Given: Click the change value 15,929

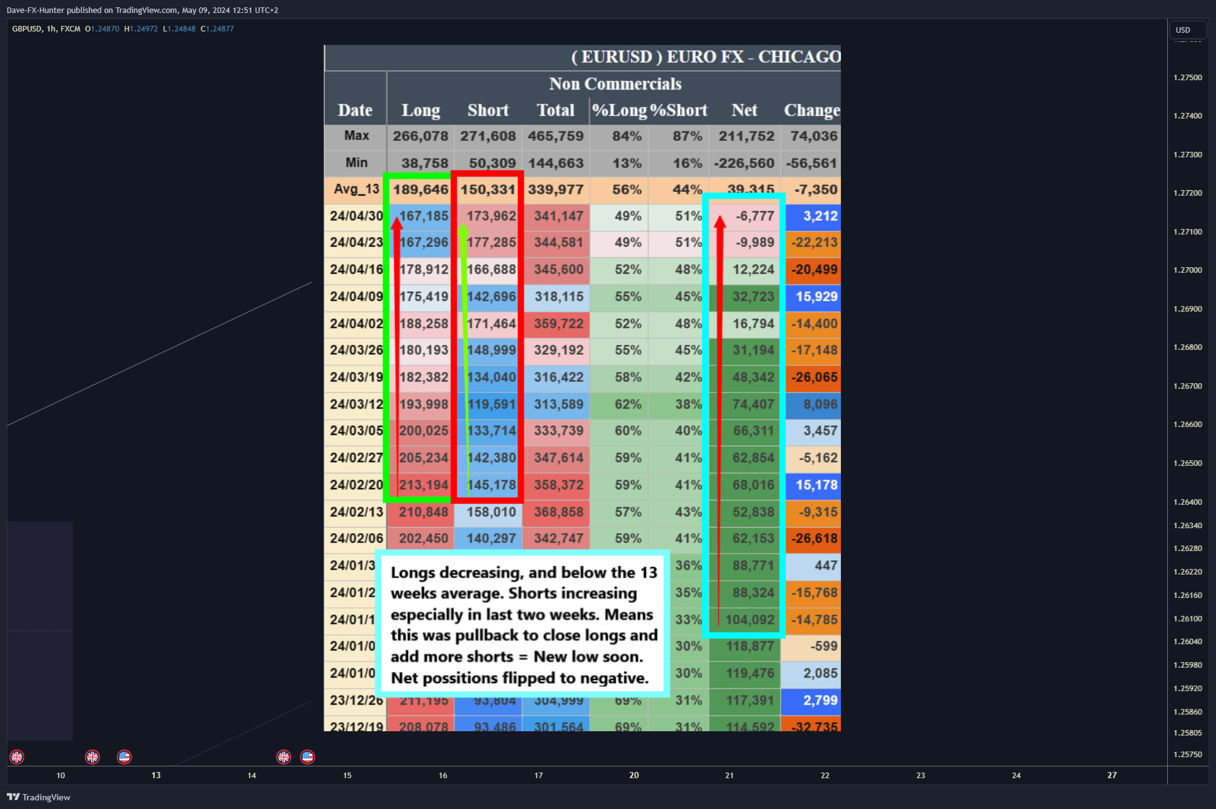Looking at the screenshot, I should 816,296.
